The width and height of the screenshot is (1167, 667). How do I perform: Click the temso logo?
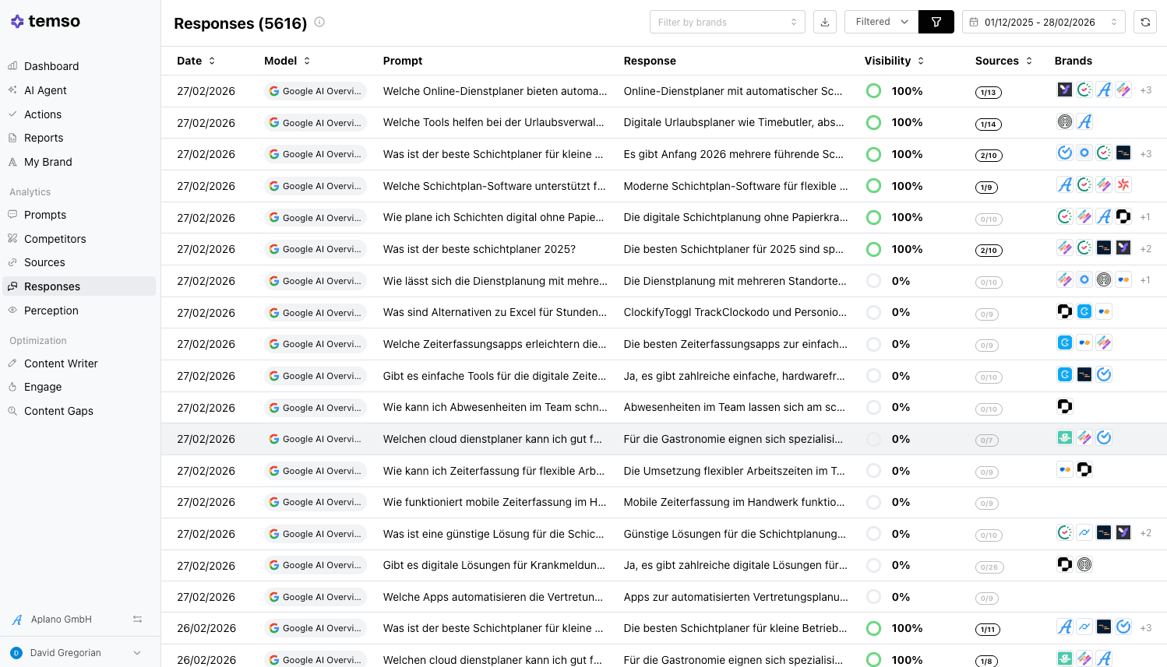click(x=45, y=22)
